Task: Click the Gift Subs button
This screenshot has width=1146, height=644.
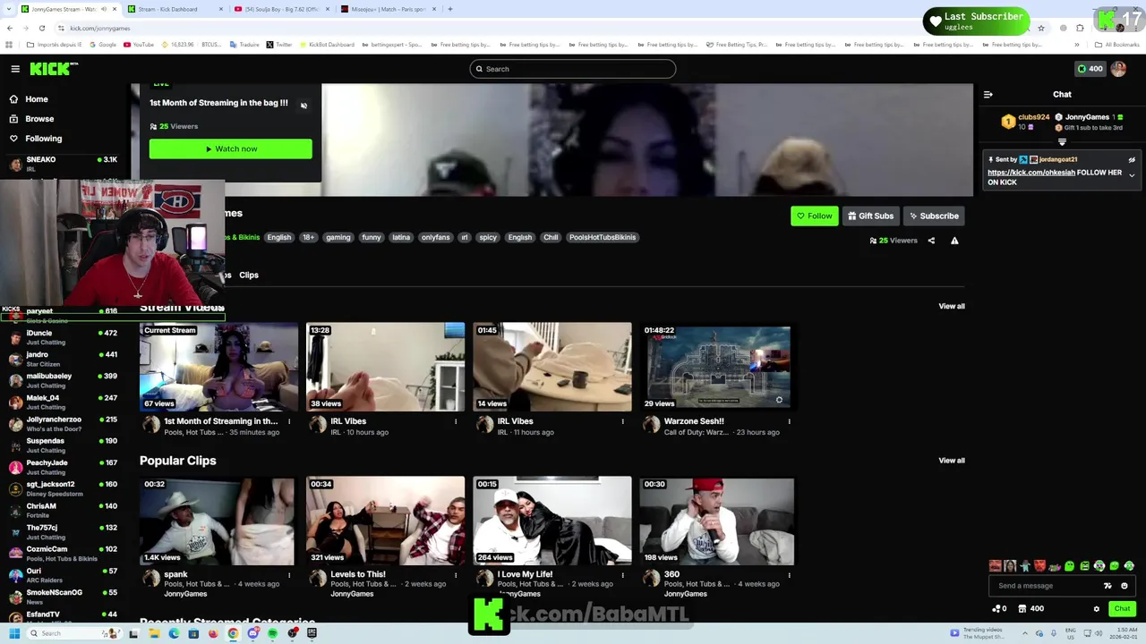Action: tap(871, 216)
